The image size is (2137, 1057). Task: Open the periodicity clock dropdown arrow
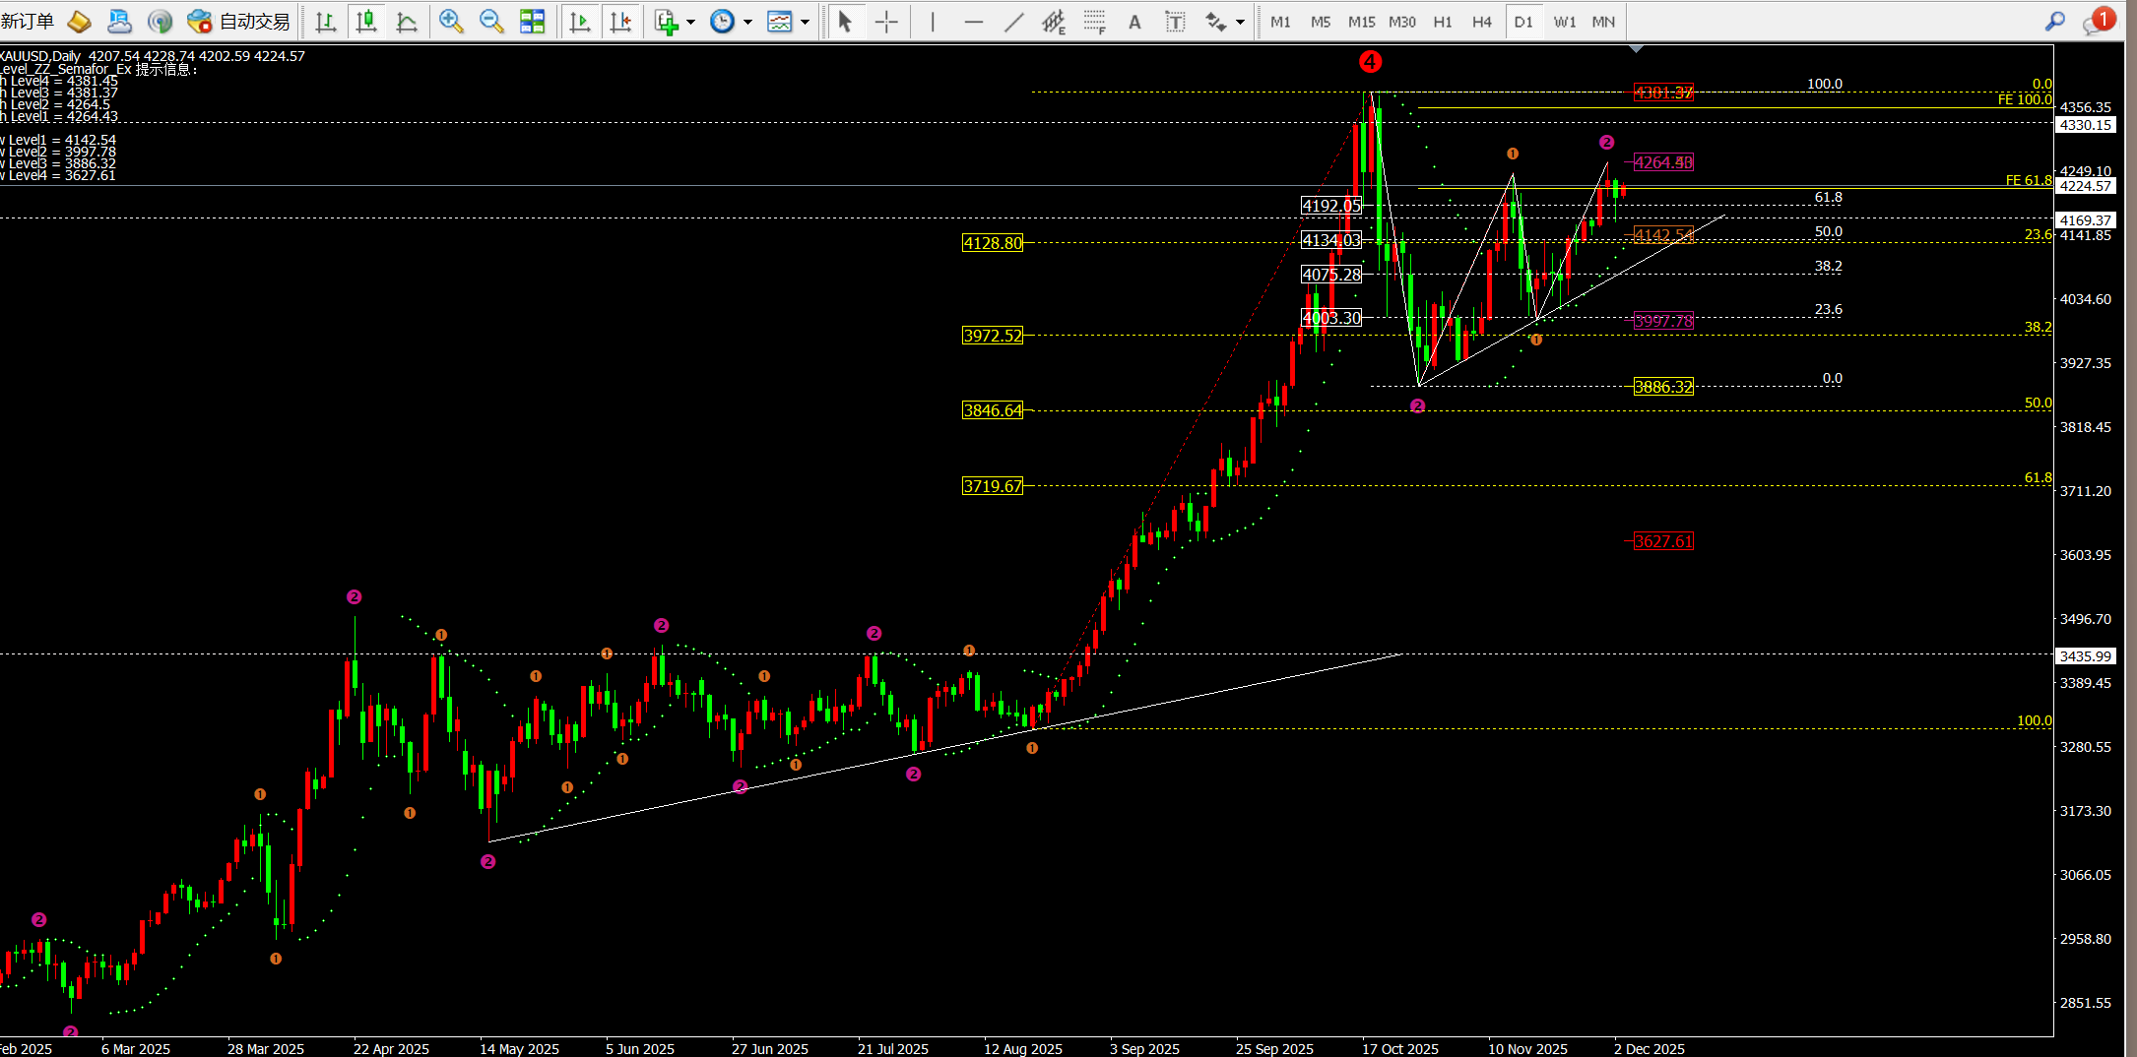[748, 22]
